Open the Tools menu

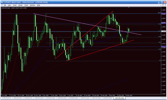tap(26, 5)
